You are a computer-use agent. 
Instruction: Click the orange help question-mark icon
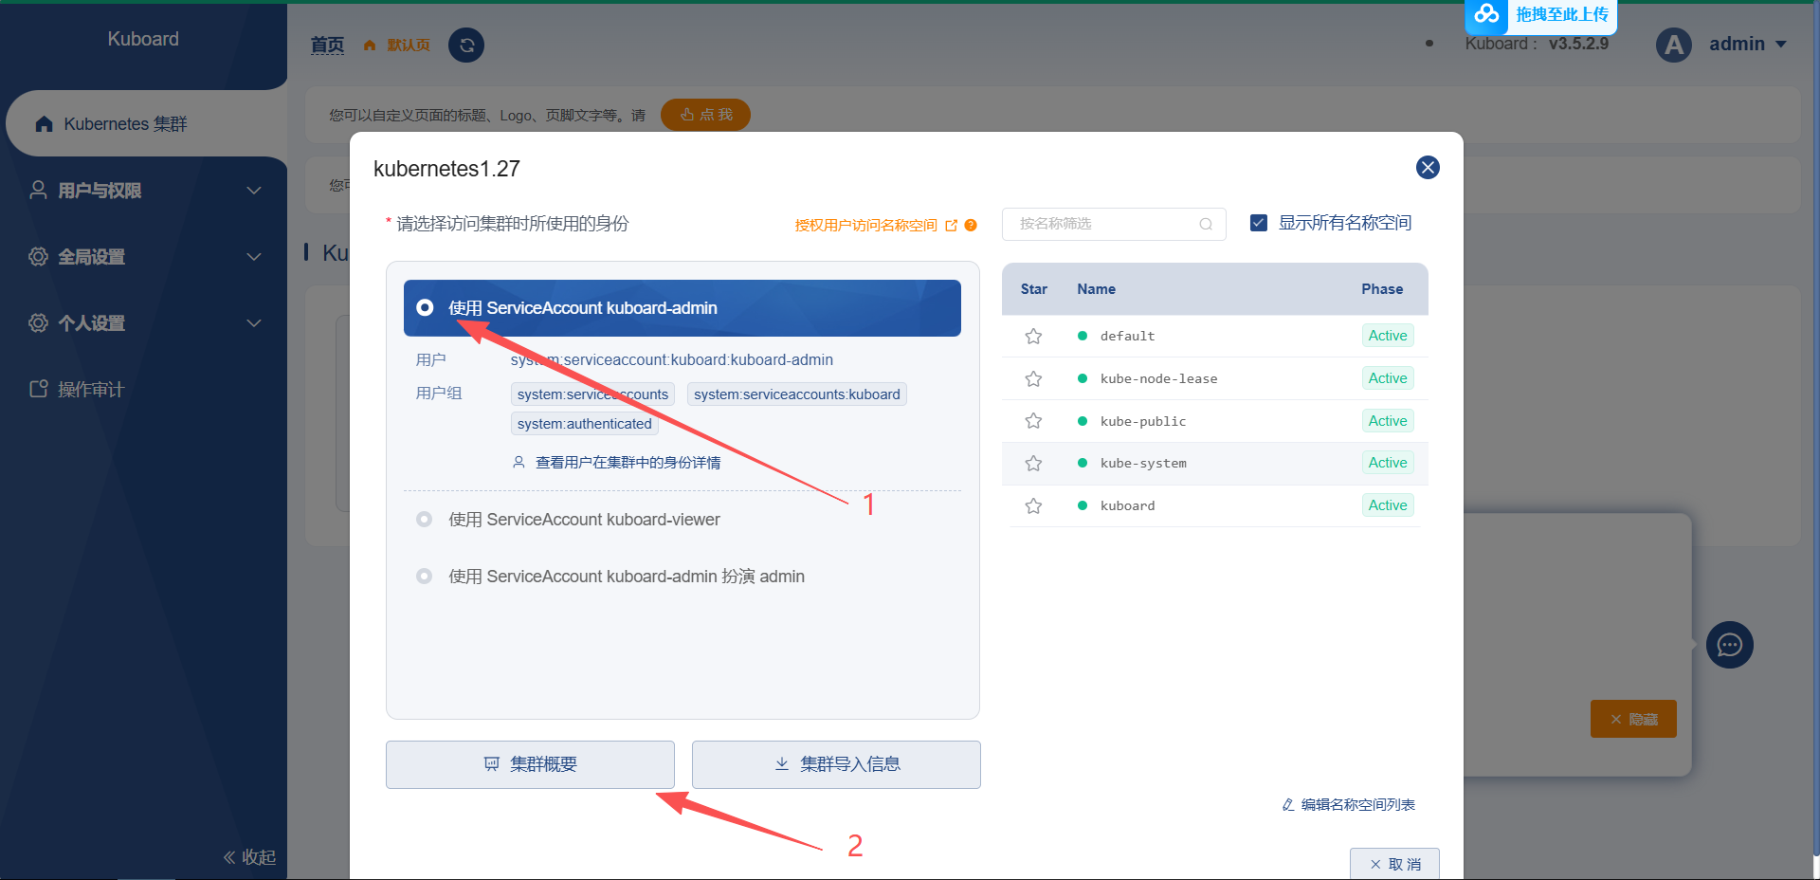[971, 225]
